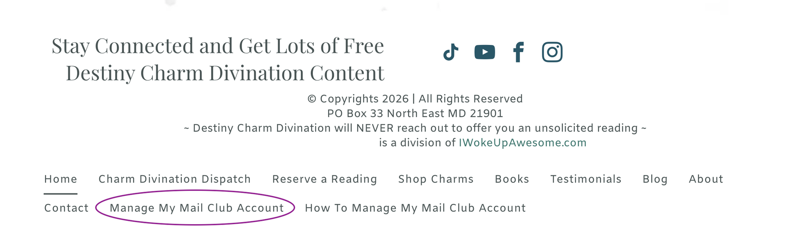Image resolution: width=801 pixels, height=230 pixels.
Task: Go to the Home footer link
Action: 60,179
